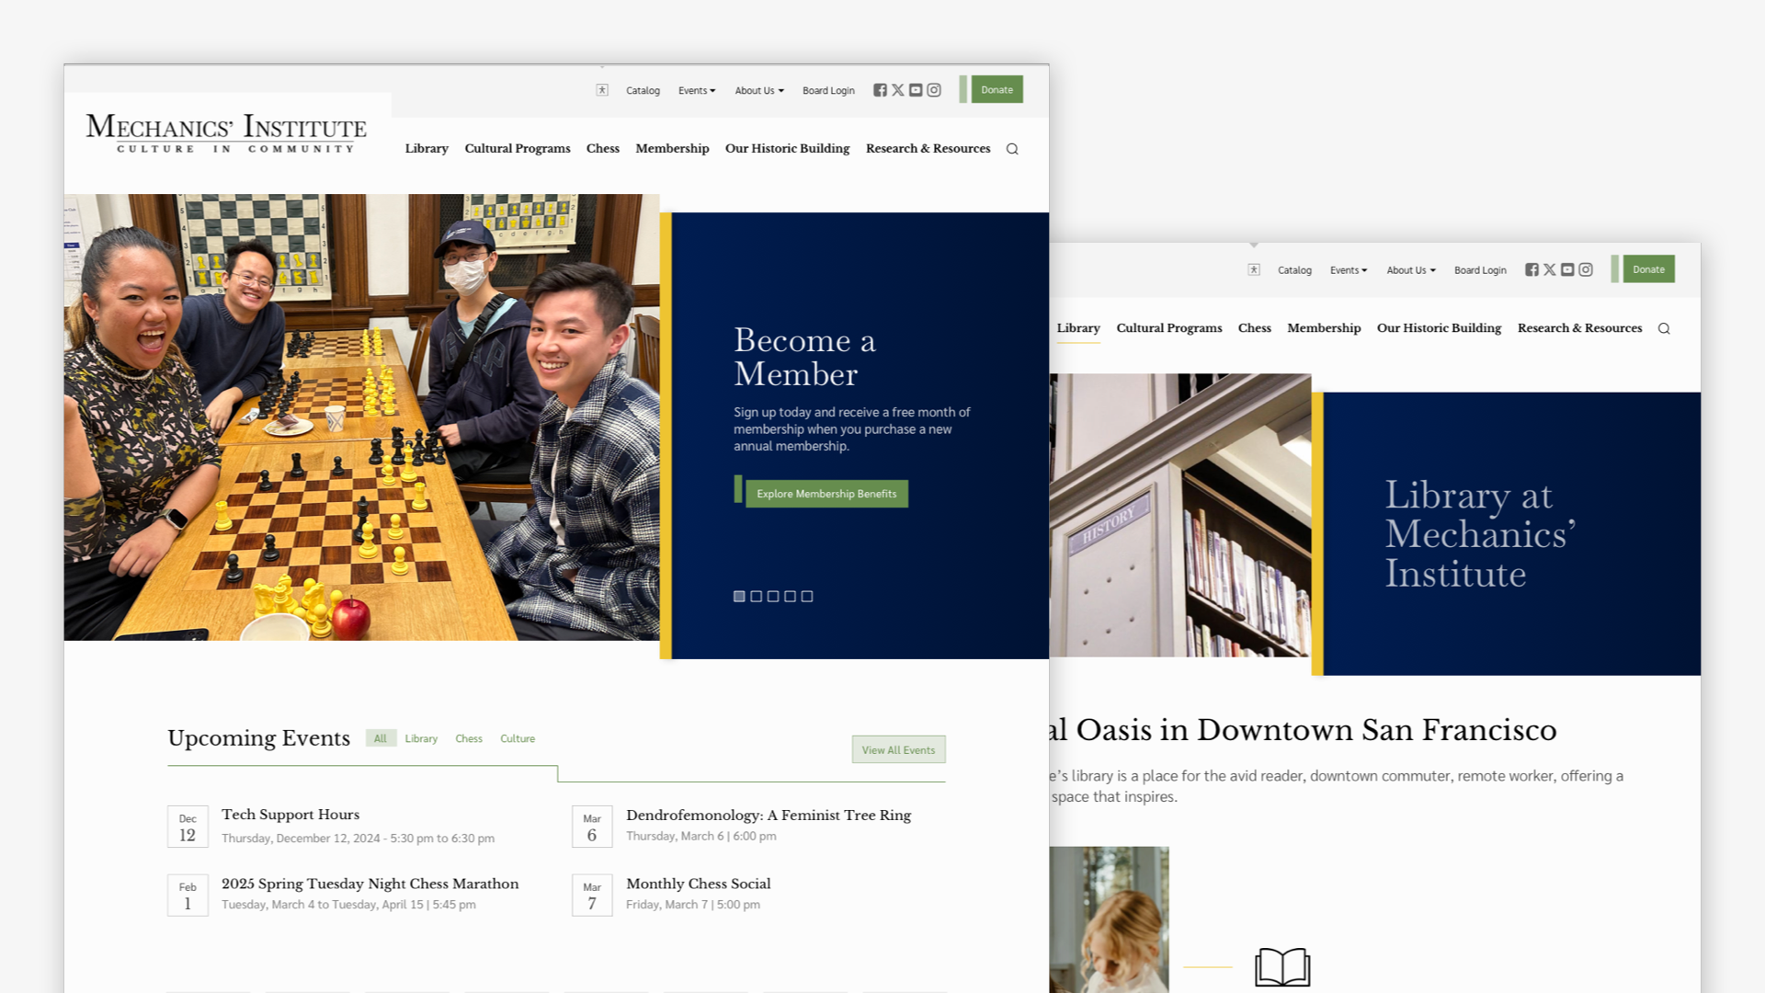Screen dimensions: 1765x993
Task: Open the site search magnifier
Action: click(1012, 148)
